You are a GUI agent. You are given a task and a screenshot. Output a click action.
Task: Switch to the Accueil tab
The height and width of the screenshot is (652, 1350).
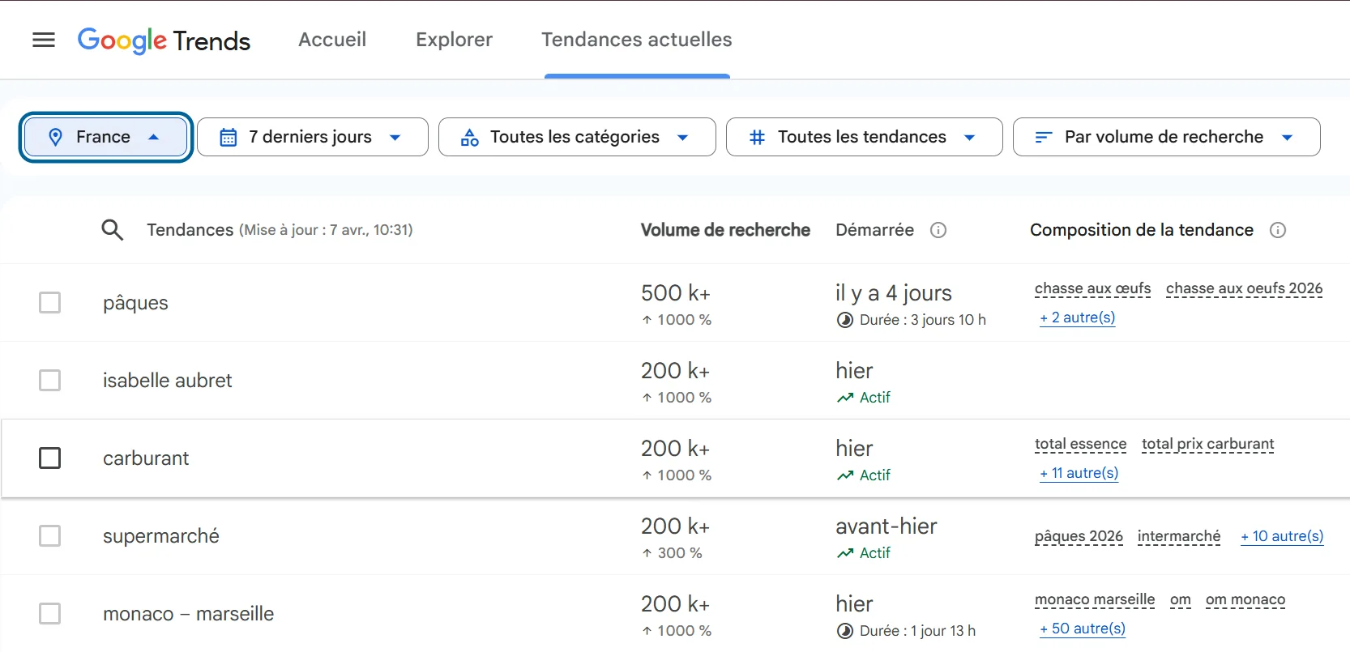(332, 40)
